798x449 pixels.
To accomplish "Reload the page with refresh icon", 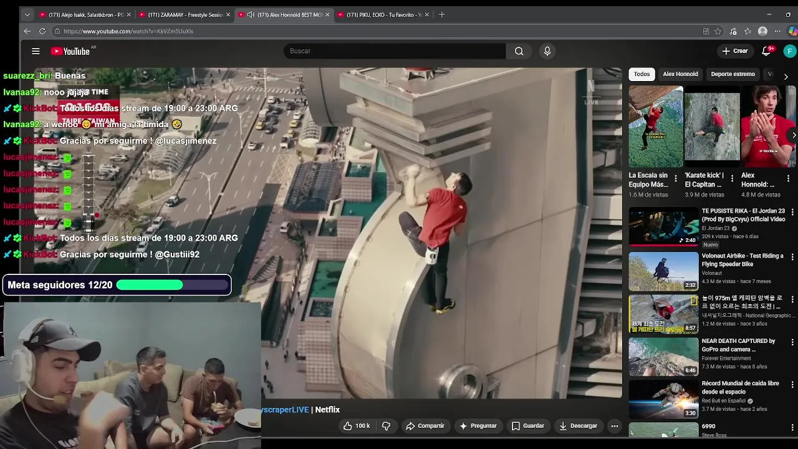I will click(x=42, y=31).
